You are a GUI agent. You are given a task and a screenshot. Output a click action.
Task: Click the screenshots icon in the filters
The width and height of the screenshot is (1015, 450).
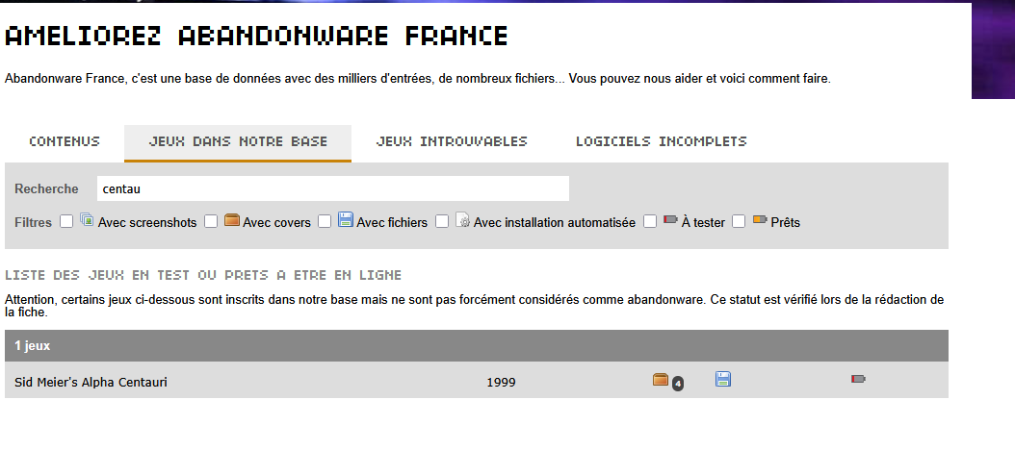click(87, 220)
